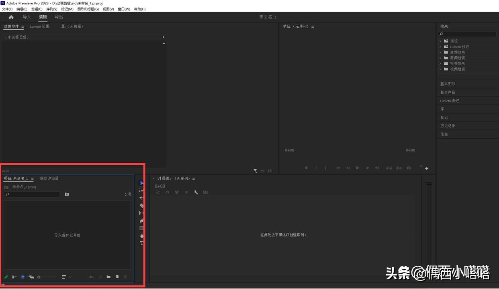499x289 pixels.
Task: Open the Project panel menu
Action: [x=32, y=178]
